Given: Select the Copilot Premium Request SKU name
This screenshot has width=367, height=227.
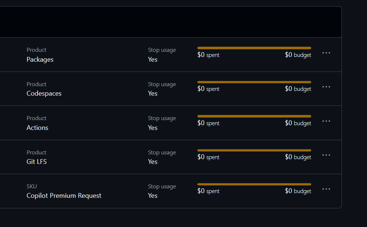Looking at the screenshot, I should [64, 196].
